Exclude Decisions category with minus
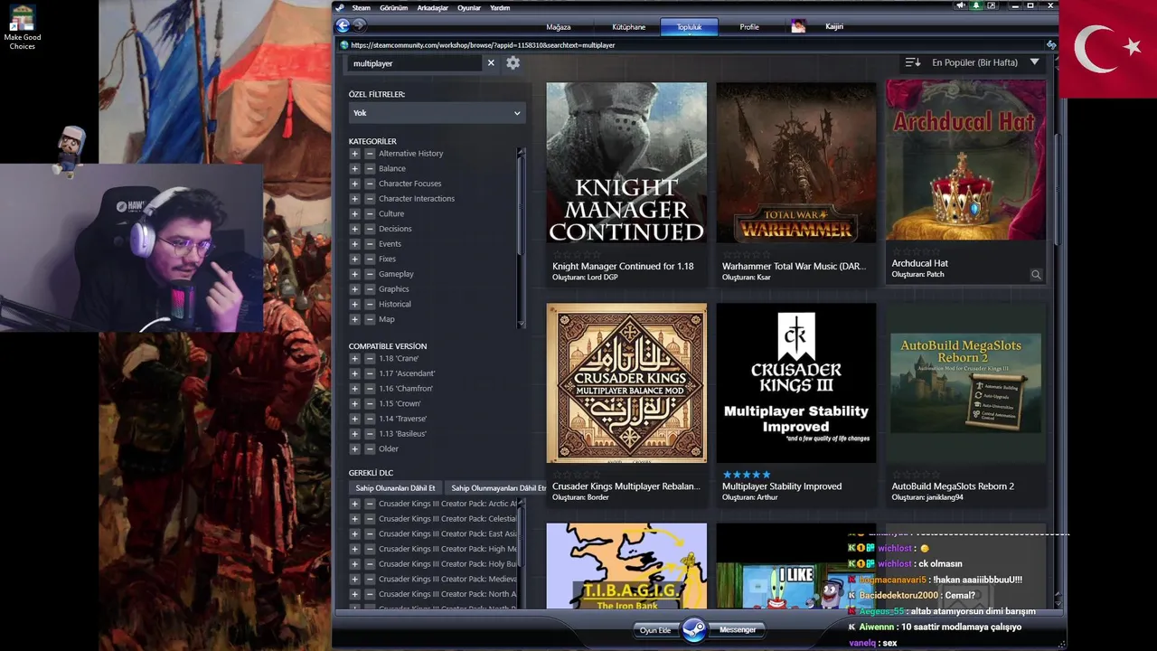 coord(370,229)
